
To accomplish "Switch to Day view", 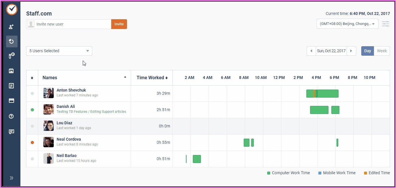I will [x=367, y=51].
